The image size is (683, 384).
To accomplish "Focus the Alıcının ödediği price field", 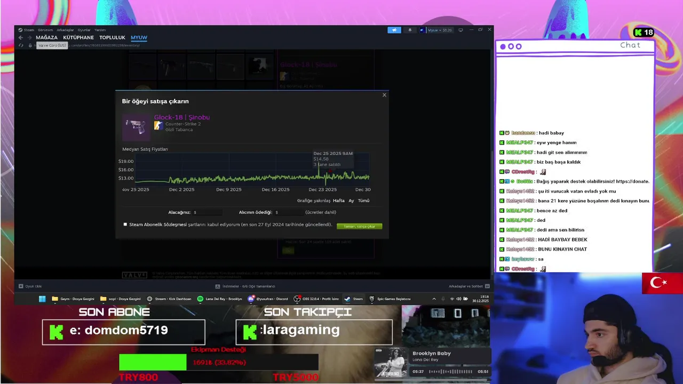I will (x=288, y=212).
